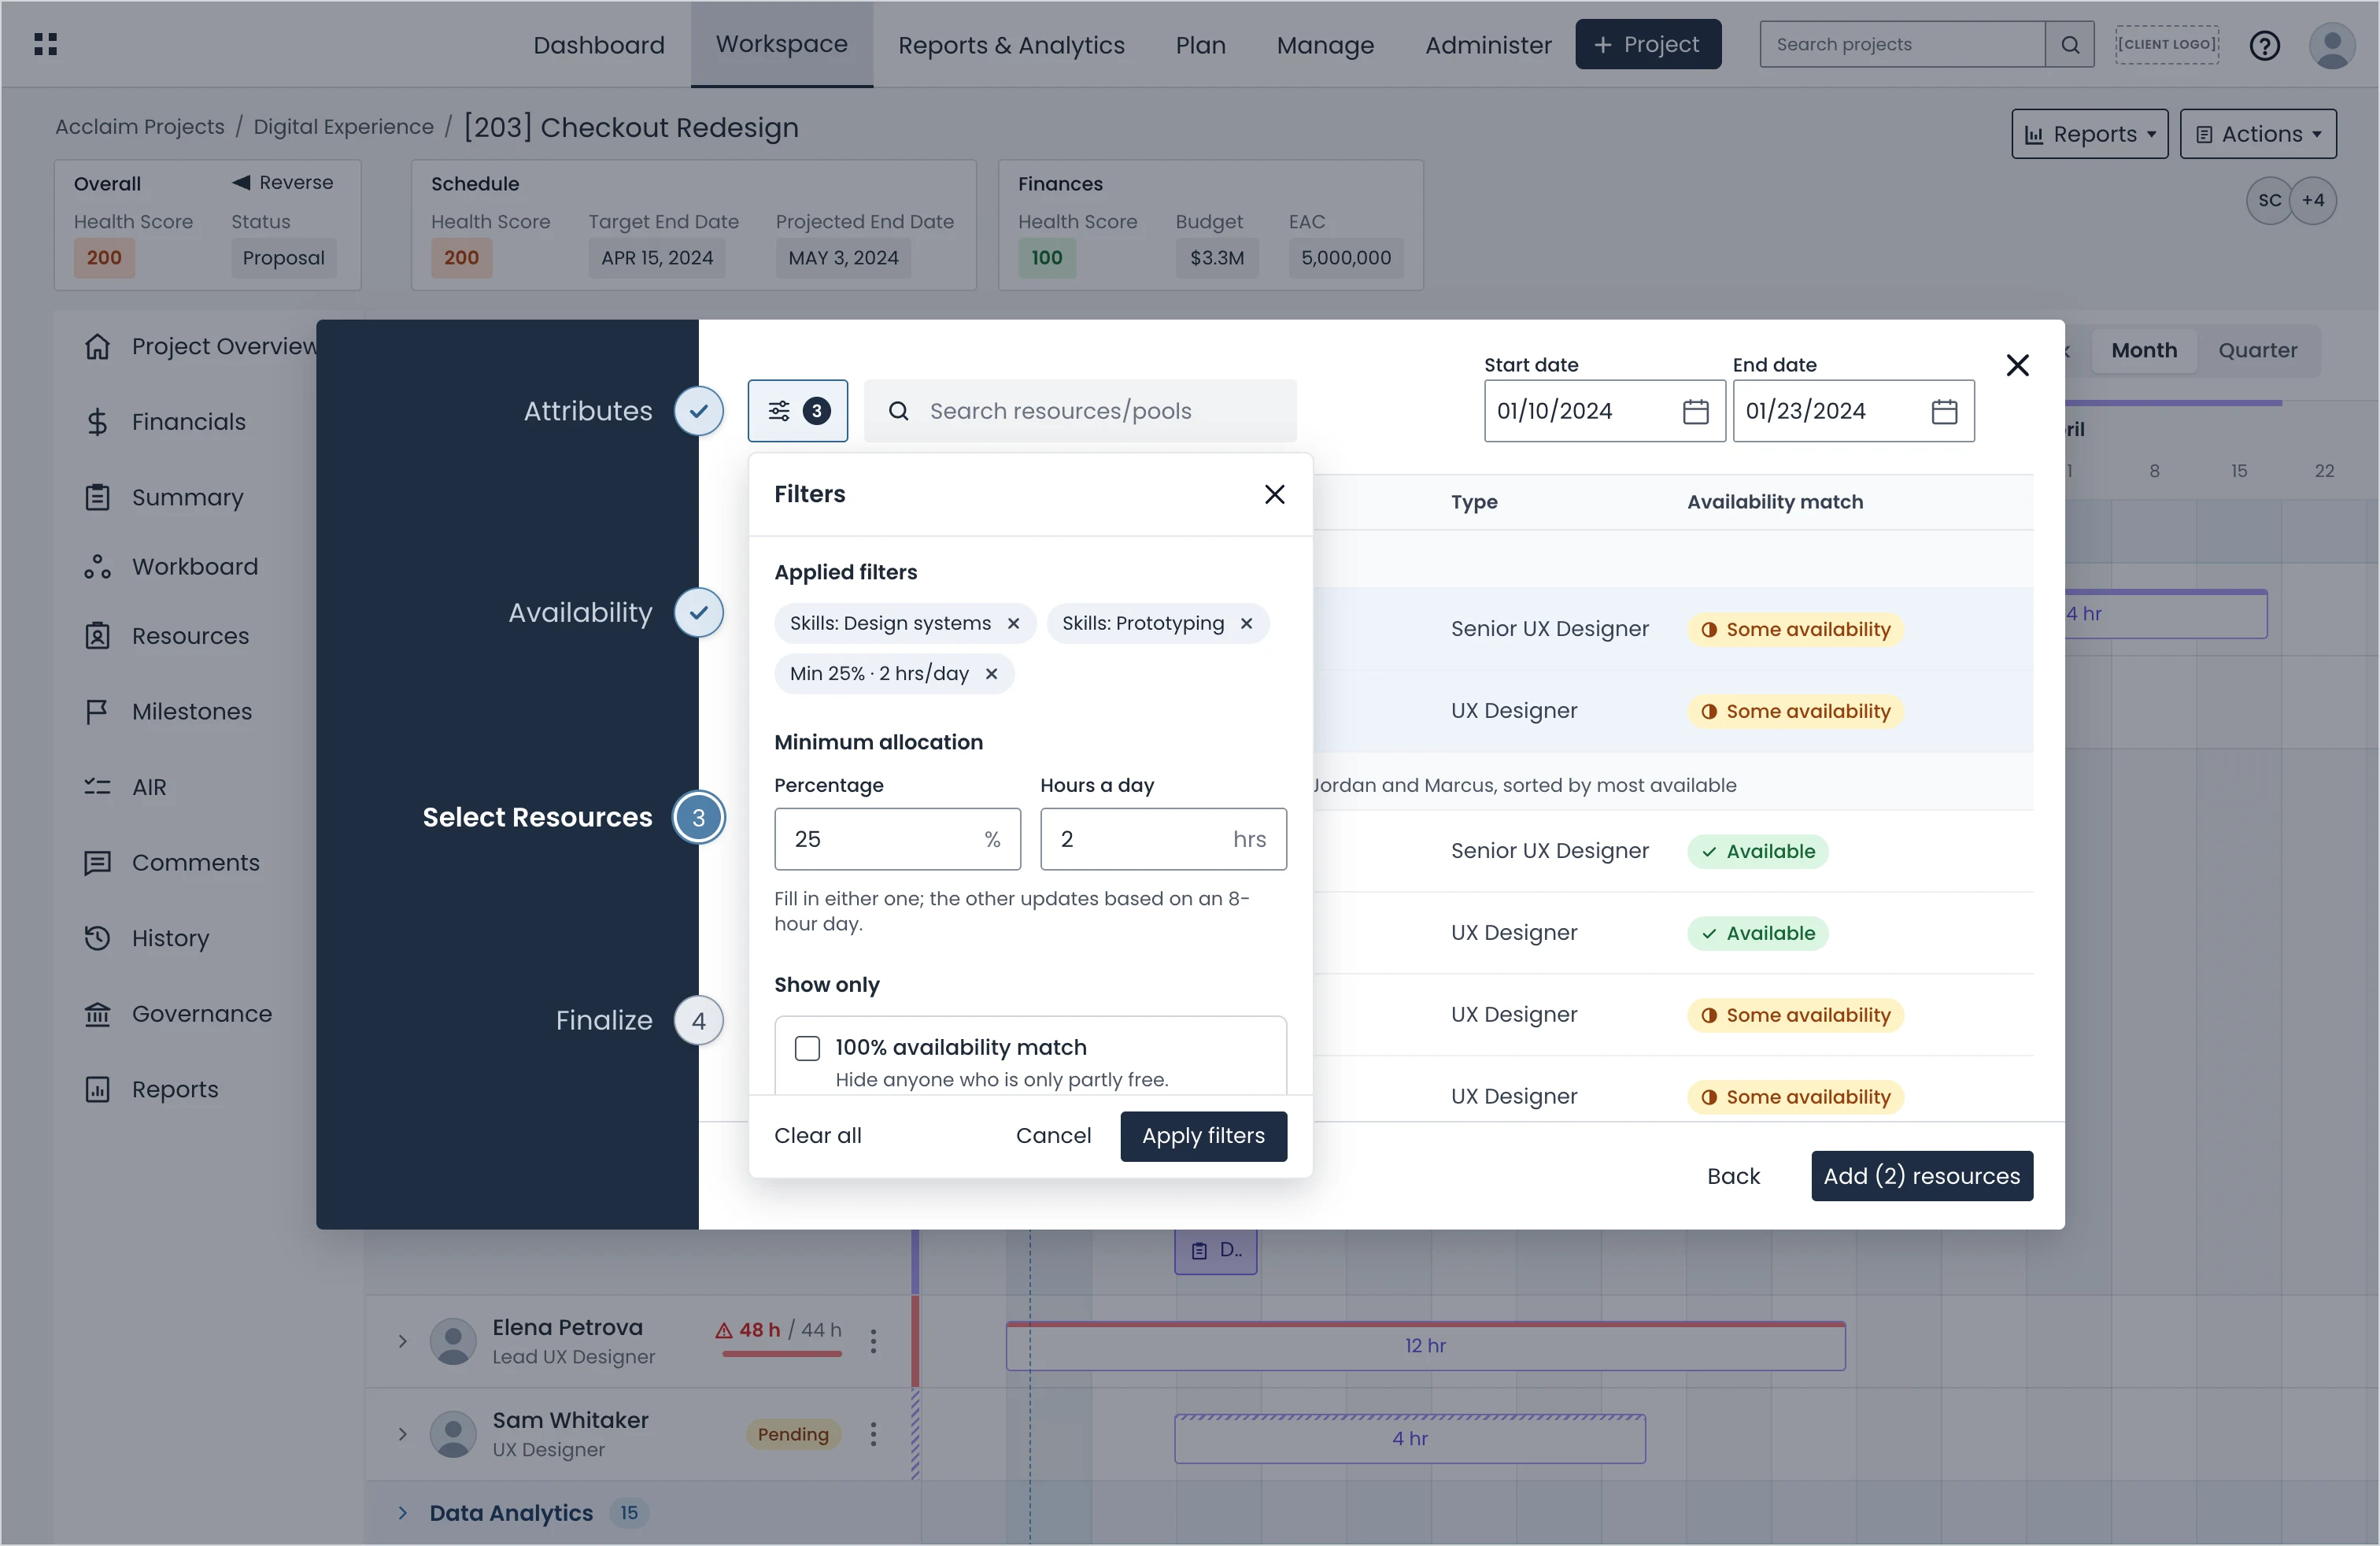Open the user profile avatar

pyautogui.click(x=2332, y=45)
